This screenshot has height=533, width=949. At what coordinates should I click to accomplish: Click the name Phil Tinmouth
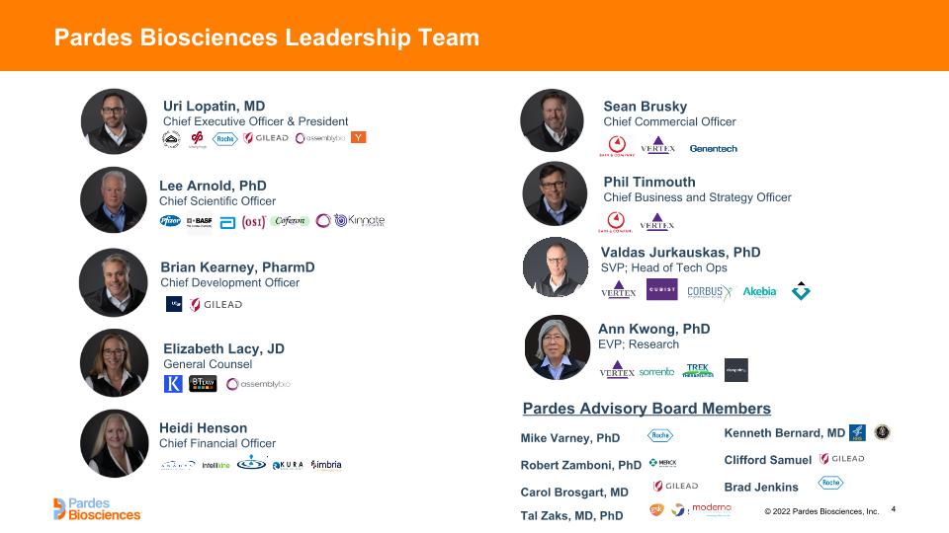[649, 182]
